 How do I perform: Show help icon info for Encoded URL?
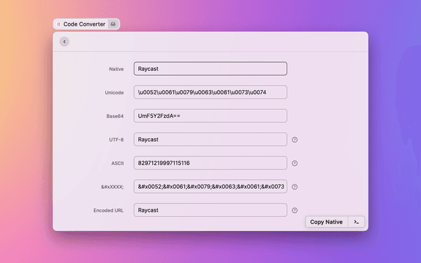[x=295, y=210]
